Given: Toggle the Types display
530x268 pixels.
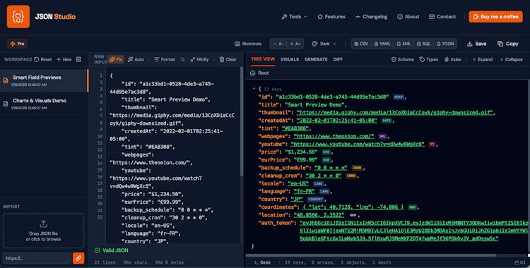Looking at the screenshot, I should [429, 59].
